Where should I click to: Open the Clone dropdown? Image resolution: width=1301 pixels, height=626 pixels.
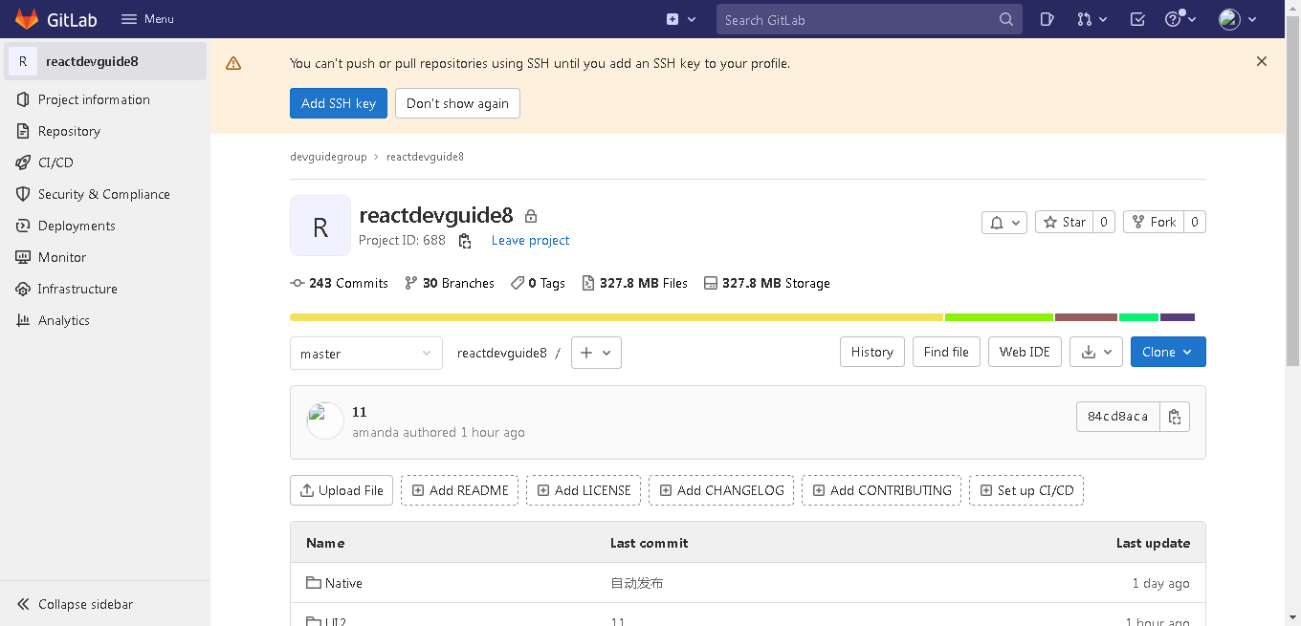click(1168, 352)
